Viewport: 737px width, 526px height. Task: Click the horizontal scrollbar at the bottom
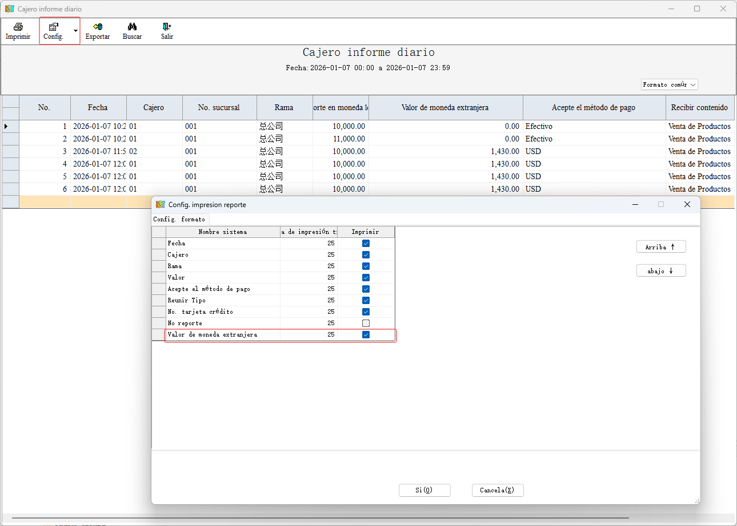pos(320,518)
